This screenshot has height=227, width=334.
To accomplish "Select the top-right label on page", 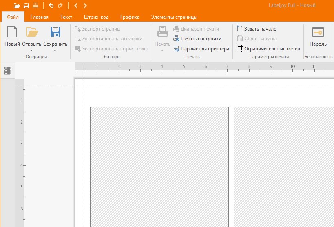I will pyautogui.click(x=284, y=143).
